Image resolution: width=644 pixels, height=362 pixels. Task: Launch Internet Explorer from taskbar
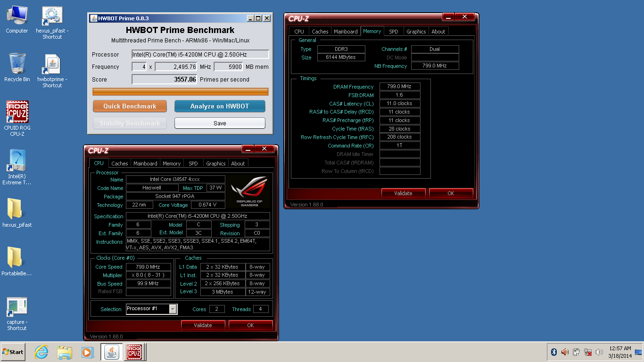[41, 352]
